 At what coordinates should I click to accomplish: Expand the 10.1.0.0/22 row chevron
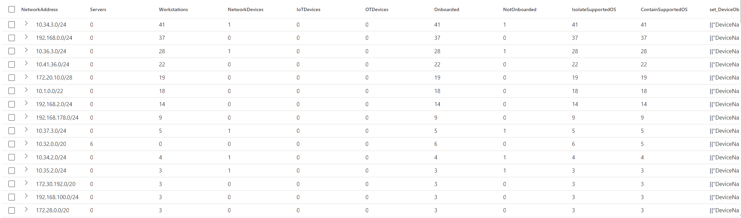[26, 90]
